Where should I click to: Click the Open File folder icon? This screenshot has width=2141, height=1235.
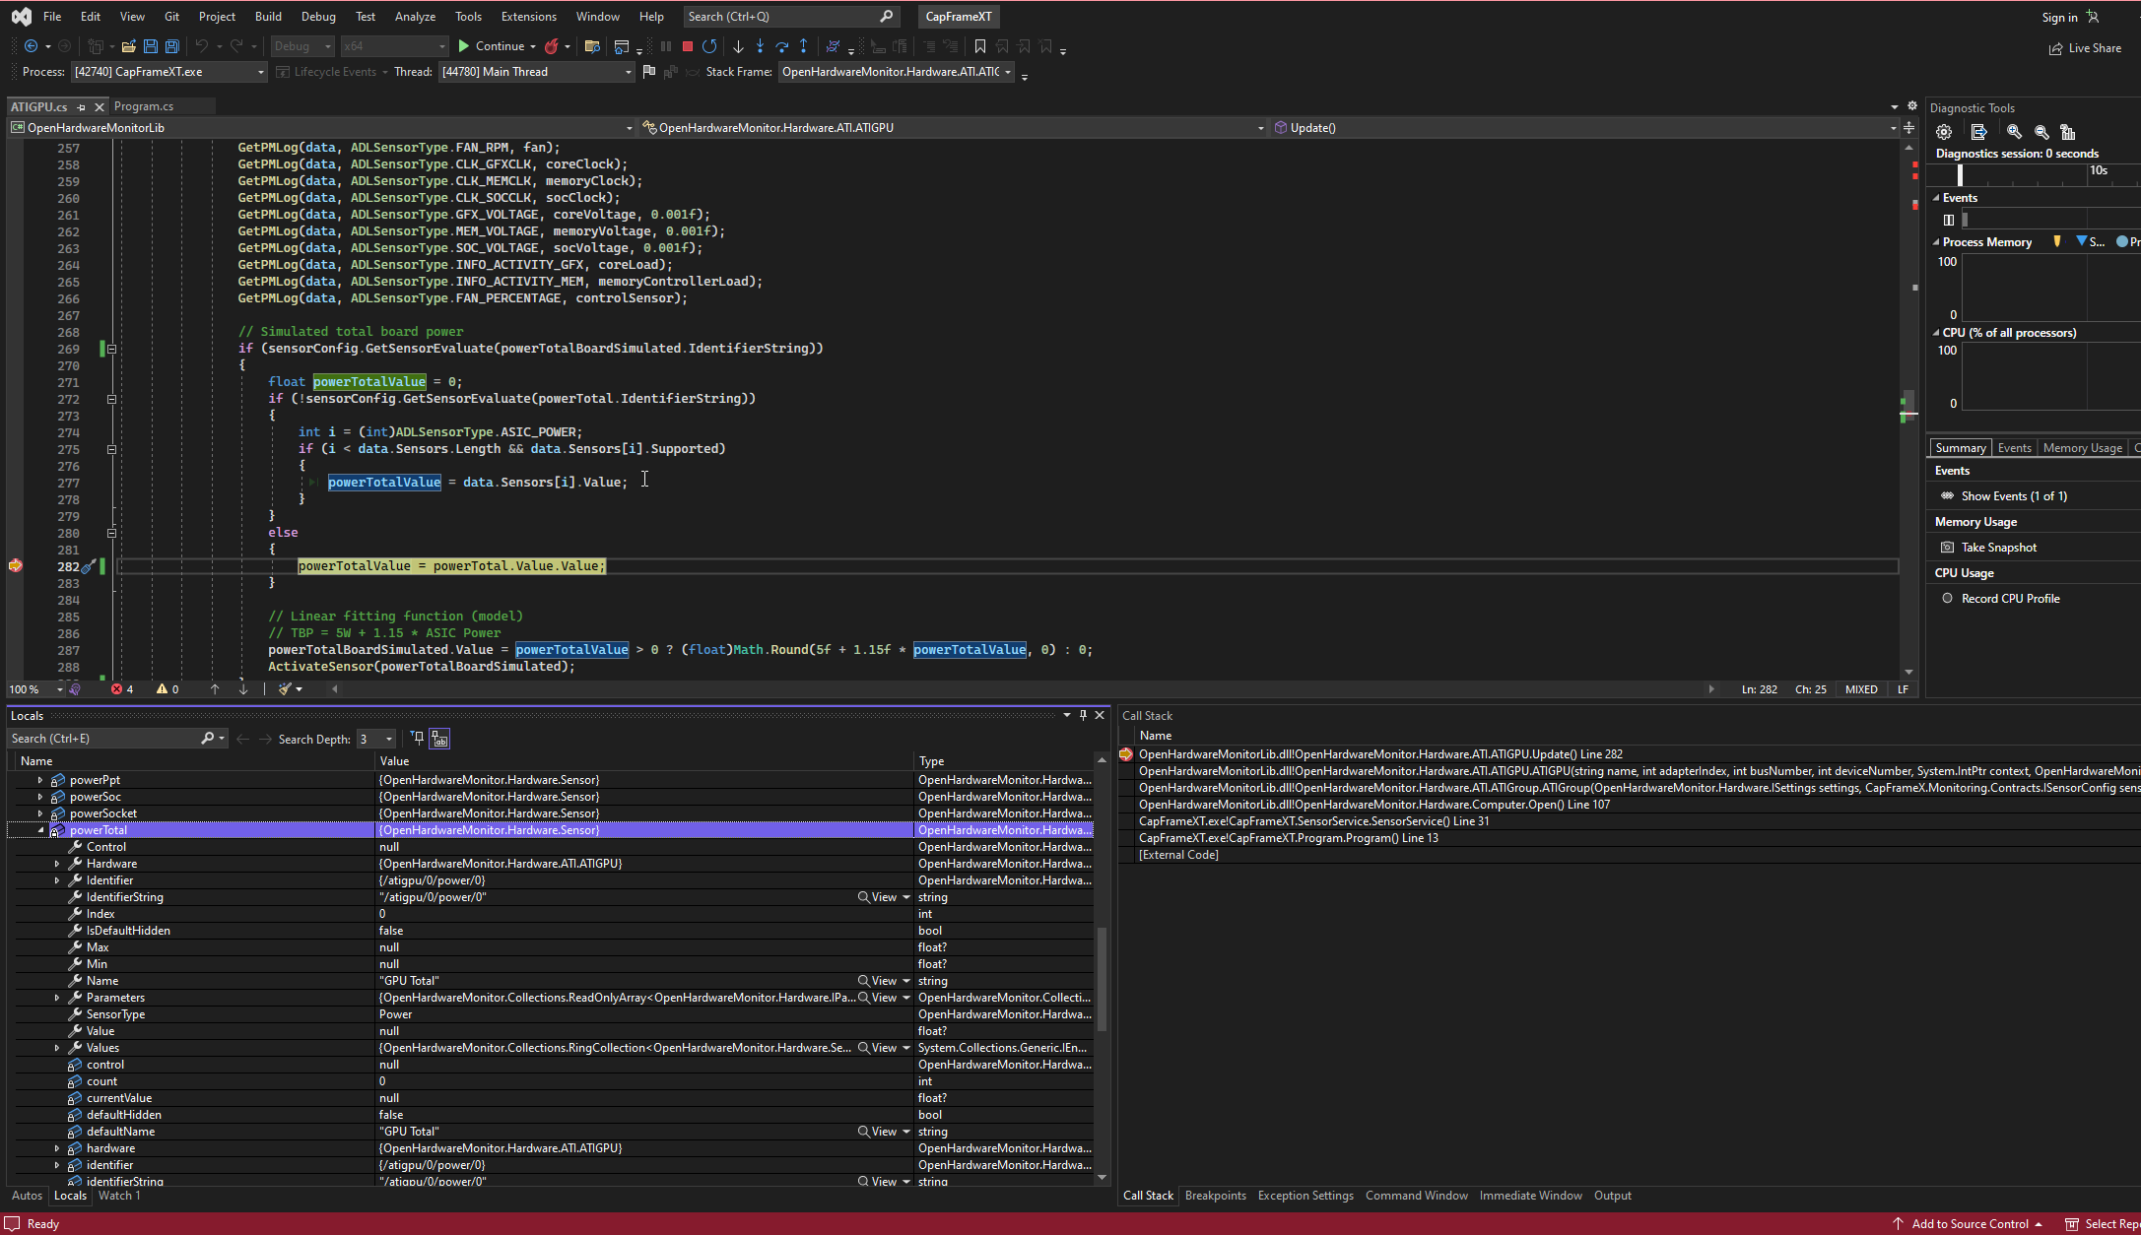[129, 46]
